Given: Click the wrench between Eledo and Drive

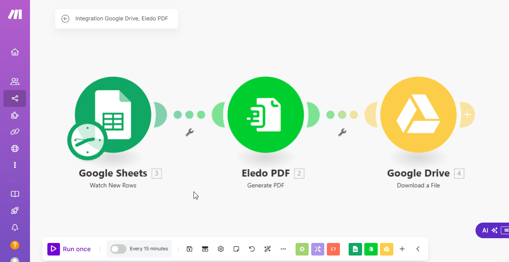Looking at the screenshot, I should tap(342, 133).
